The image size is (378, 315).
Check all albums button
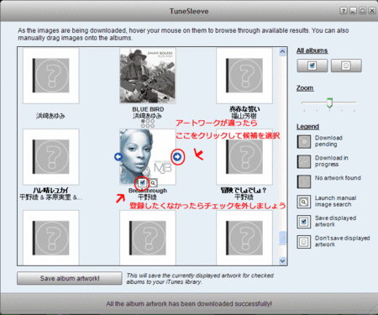point(312,66)
